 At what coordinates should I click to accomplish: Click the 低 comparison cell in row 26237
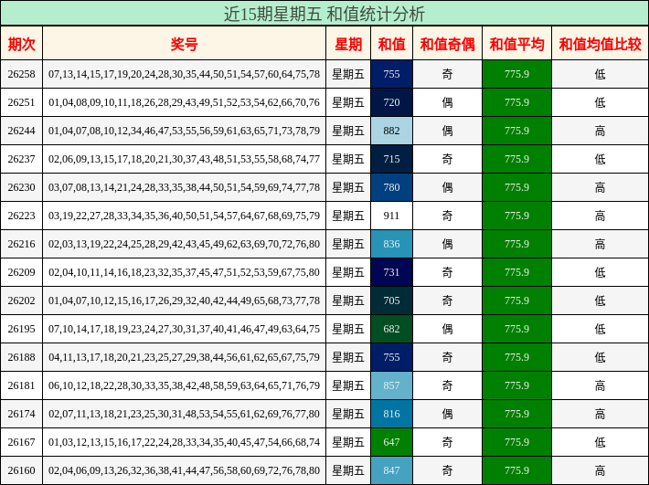(x=601, y=159)
